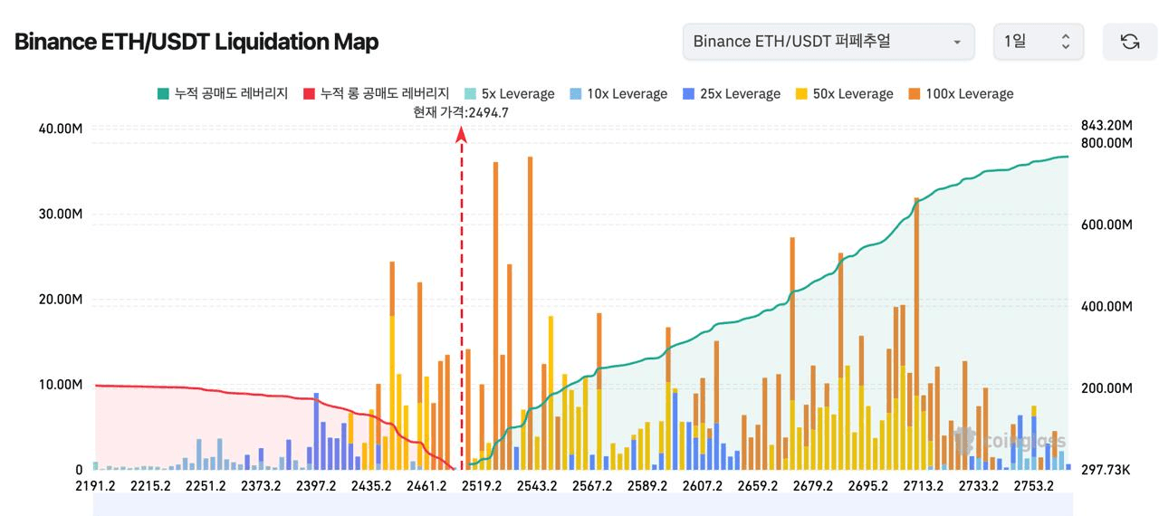Click the 10.00M left axis label
This screenshot has width=1159, height=516.
[x=61, y=385]
